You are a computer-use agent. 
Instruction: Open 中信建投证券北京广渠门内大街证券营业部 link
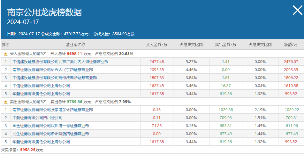click(60, 62)
